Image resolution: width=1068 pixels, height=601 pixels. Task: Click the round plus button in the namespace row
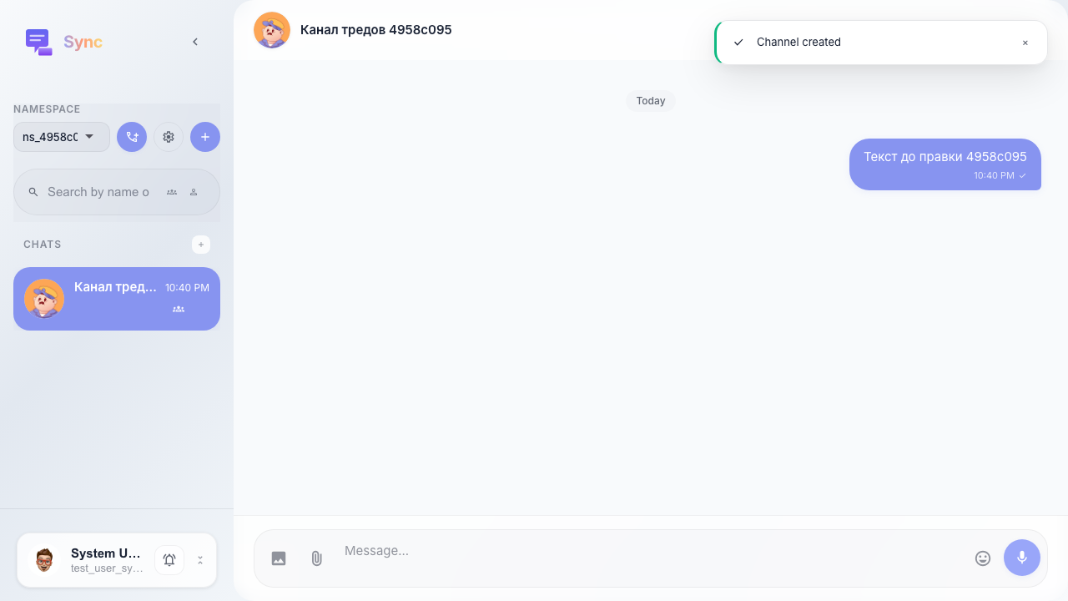205,137
